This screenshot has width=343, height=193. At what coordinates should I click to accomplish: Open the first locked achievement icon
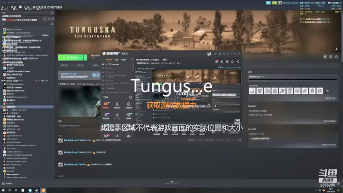pos(252,90)
